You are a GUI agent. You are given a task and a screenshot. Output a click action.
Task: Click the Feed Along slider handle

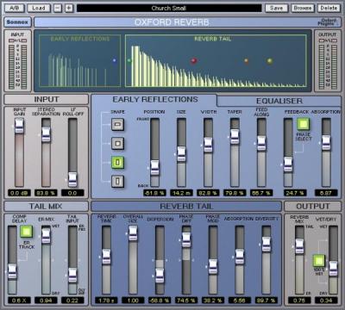tap(261, 143)
